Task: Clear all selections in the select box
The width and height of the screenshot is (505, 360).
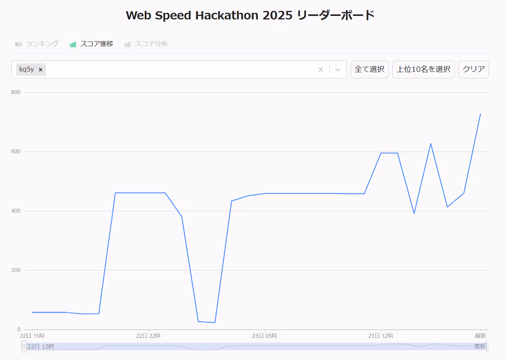Action: (321, 70)
